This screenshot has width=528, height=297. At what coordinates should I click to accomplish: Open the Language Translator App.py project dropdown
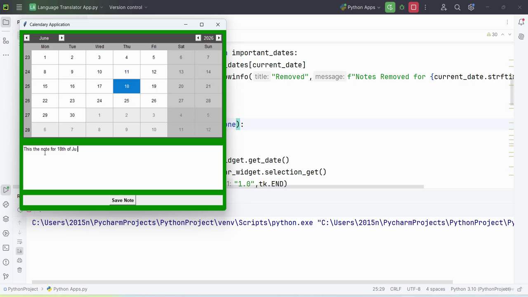66,7
